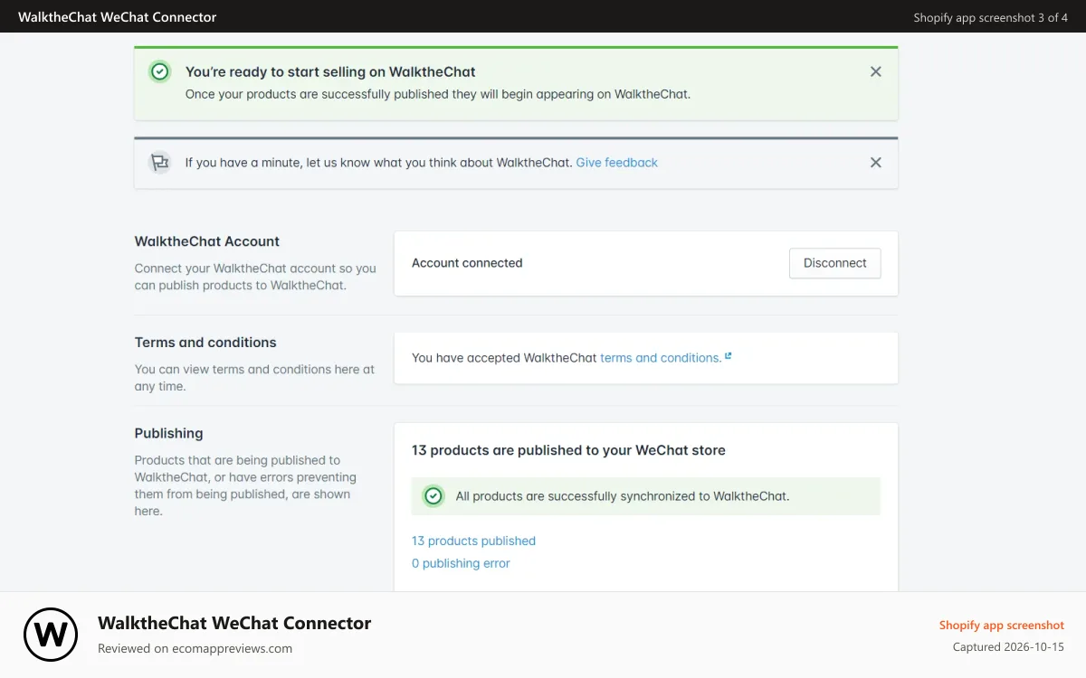The image size is (1086, 678).
Task: Click the green checkmark icon in ready banner
Action: [x=160, y=71]
